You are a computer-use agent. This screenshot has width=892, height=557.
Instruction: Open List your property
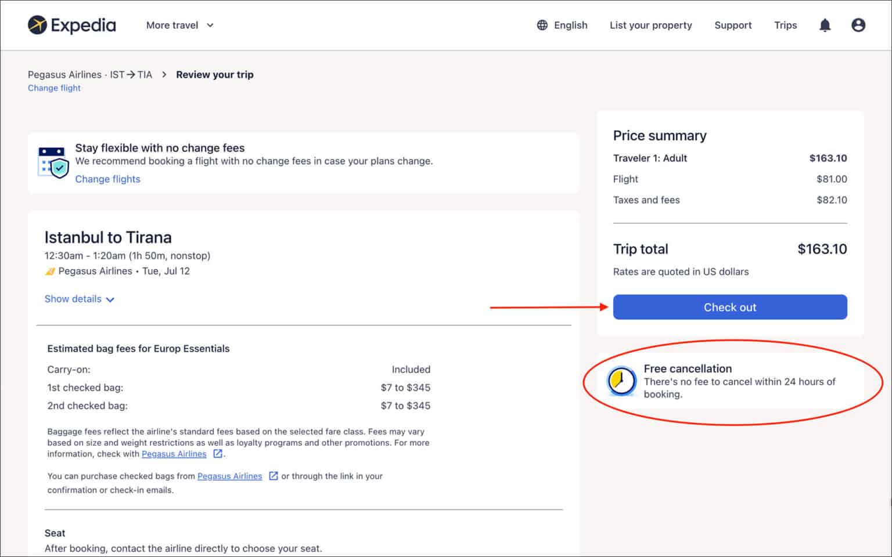pos(650,25)
